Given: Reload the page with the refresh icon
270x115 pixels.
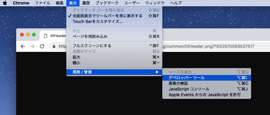Looking at the screenshot, I should 42,46.
